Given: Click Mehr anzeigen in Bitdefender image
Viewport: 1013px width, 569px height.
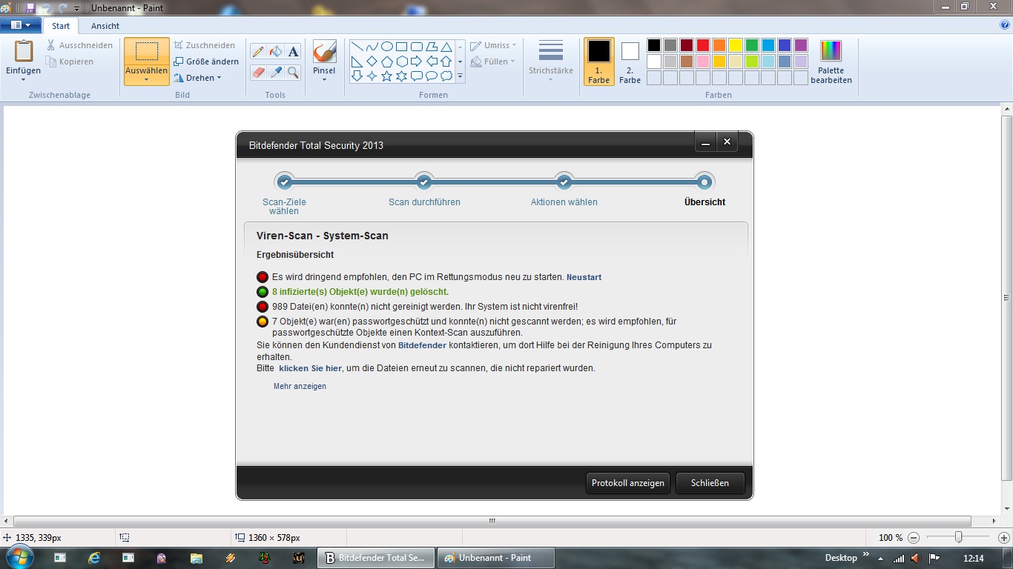Looking at the screenshot, I should tap(300, 386).
